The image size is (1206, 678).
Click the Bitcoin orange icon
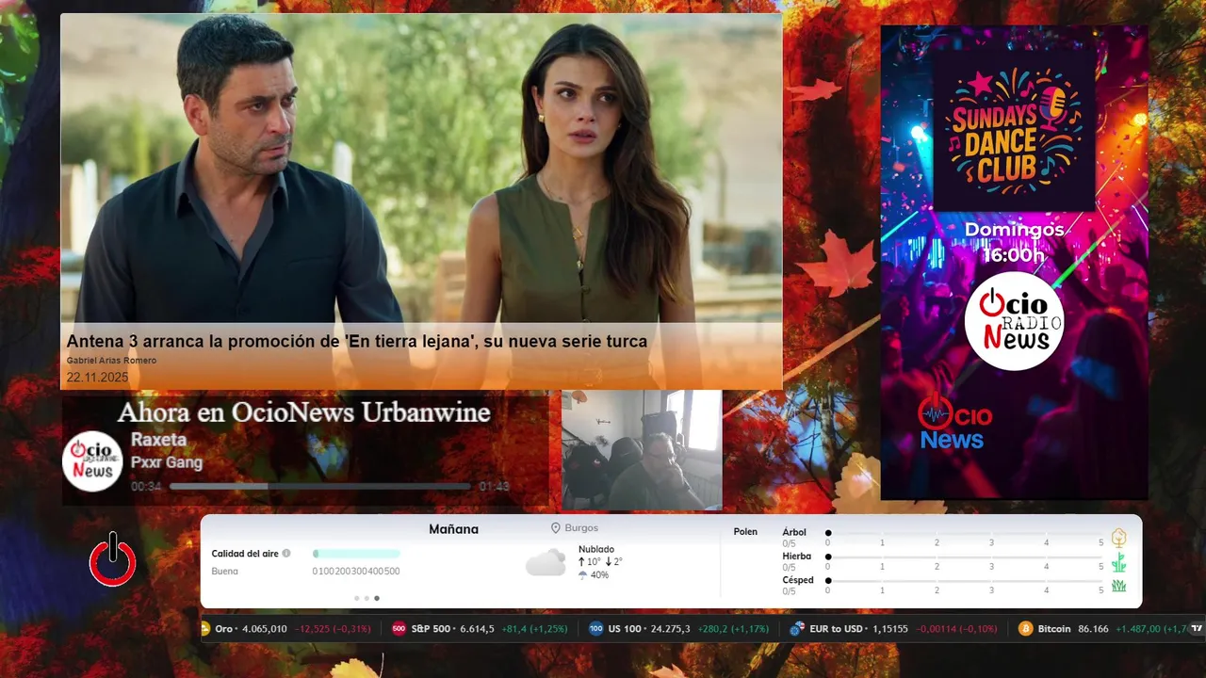click(1025, 629)
